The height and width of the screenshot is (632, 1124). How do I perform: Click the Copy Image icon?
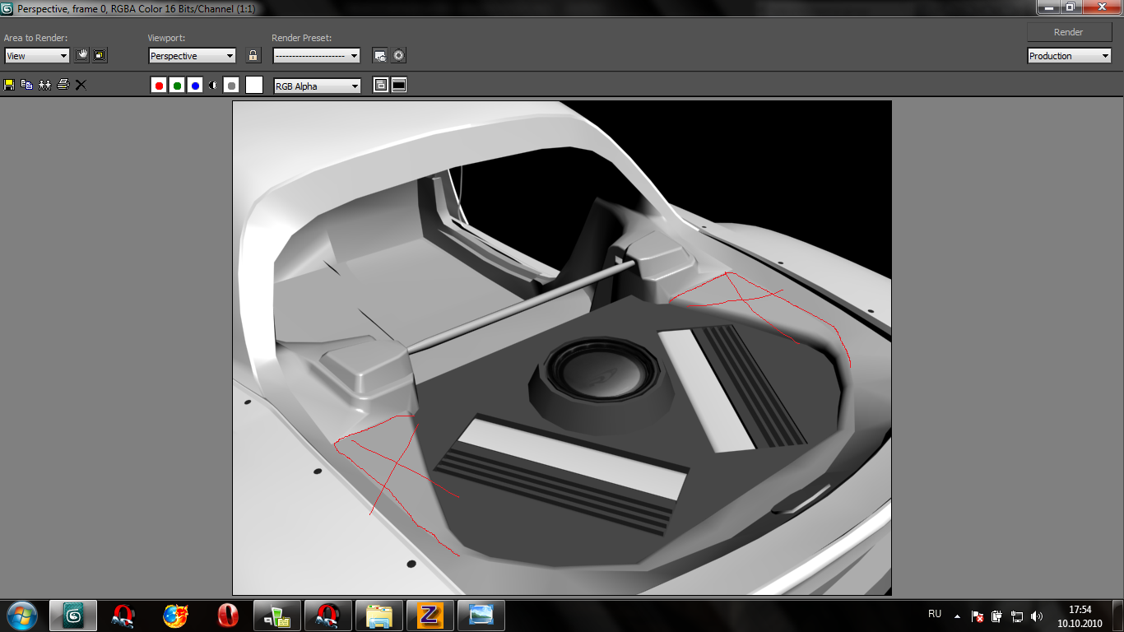(x=26, y=85)
